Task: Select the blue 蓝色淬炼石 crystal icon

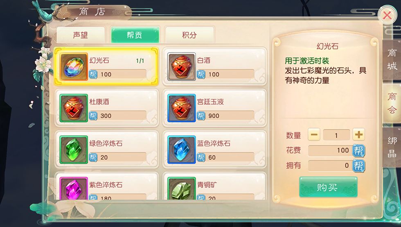Action: click(x=182, y=150)
